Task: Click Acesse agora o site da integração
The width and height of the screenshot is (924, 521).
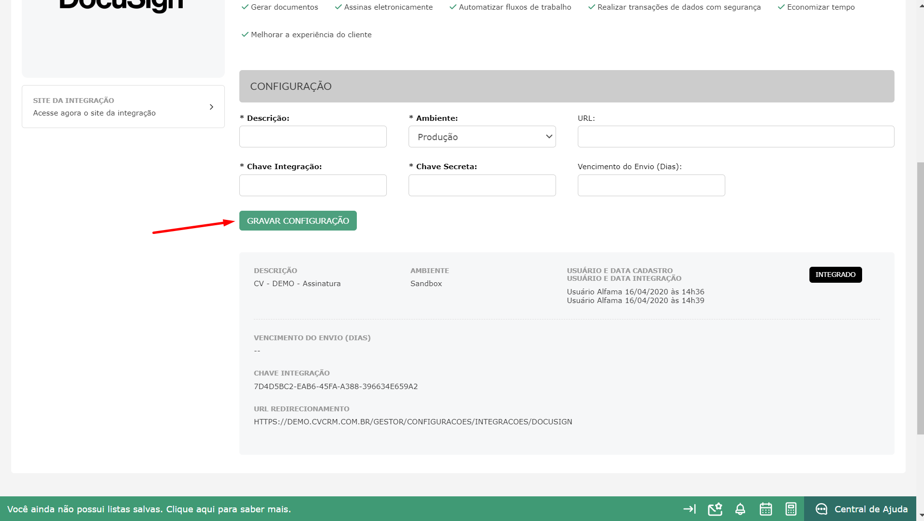Action: coord(94,113)
